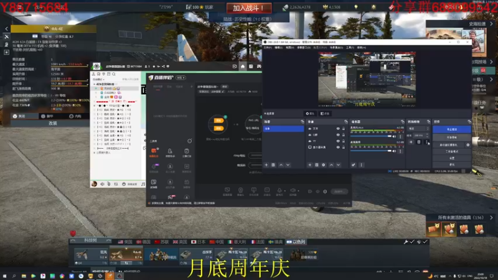Open source 滤镜 filters button
Image resolution: width=498 pixels, height=280 pixels.
click(324, 113)
